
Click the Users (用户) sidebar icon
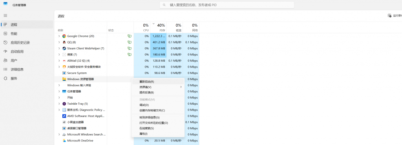click(x=5, y=61)
